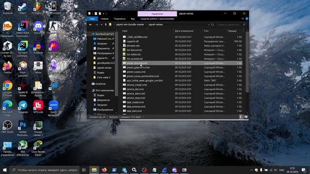This screenshot has width=310, height=174.
Task: Click the file list vertical scrollbar
Action: (x=247, y=61)
